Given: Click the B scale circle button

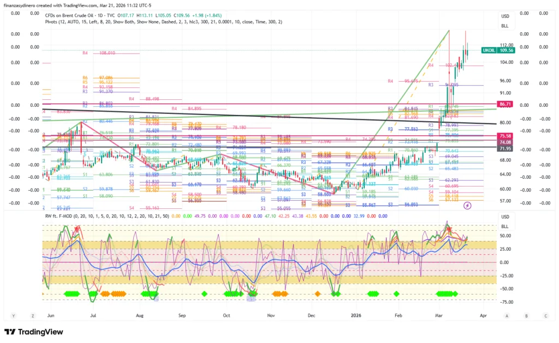Looking at the screenshot, I should tap(526, 316).
